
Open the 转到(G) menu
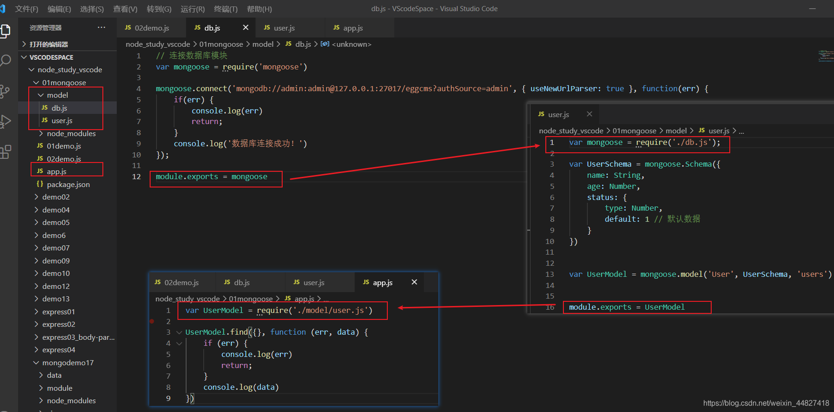pyautogui.click(x=159, y=9)
